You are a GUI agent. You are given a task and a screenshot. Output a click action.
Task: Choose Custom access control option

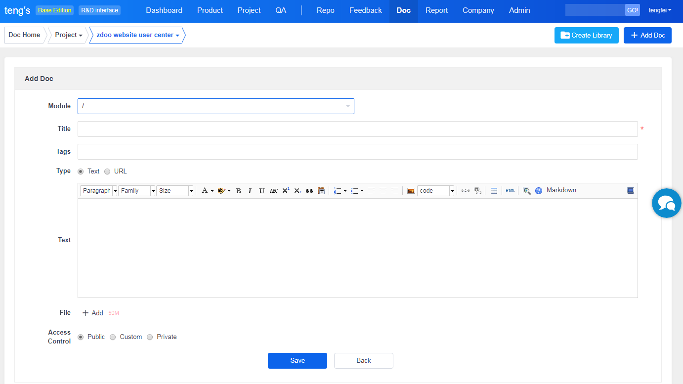tap(113, 337)
